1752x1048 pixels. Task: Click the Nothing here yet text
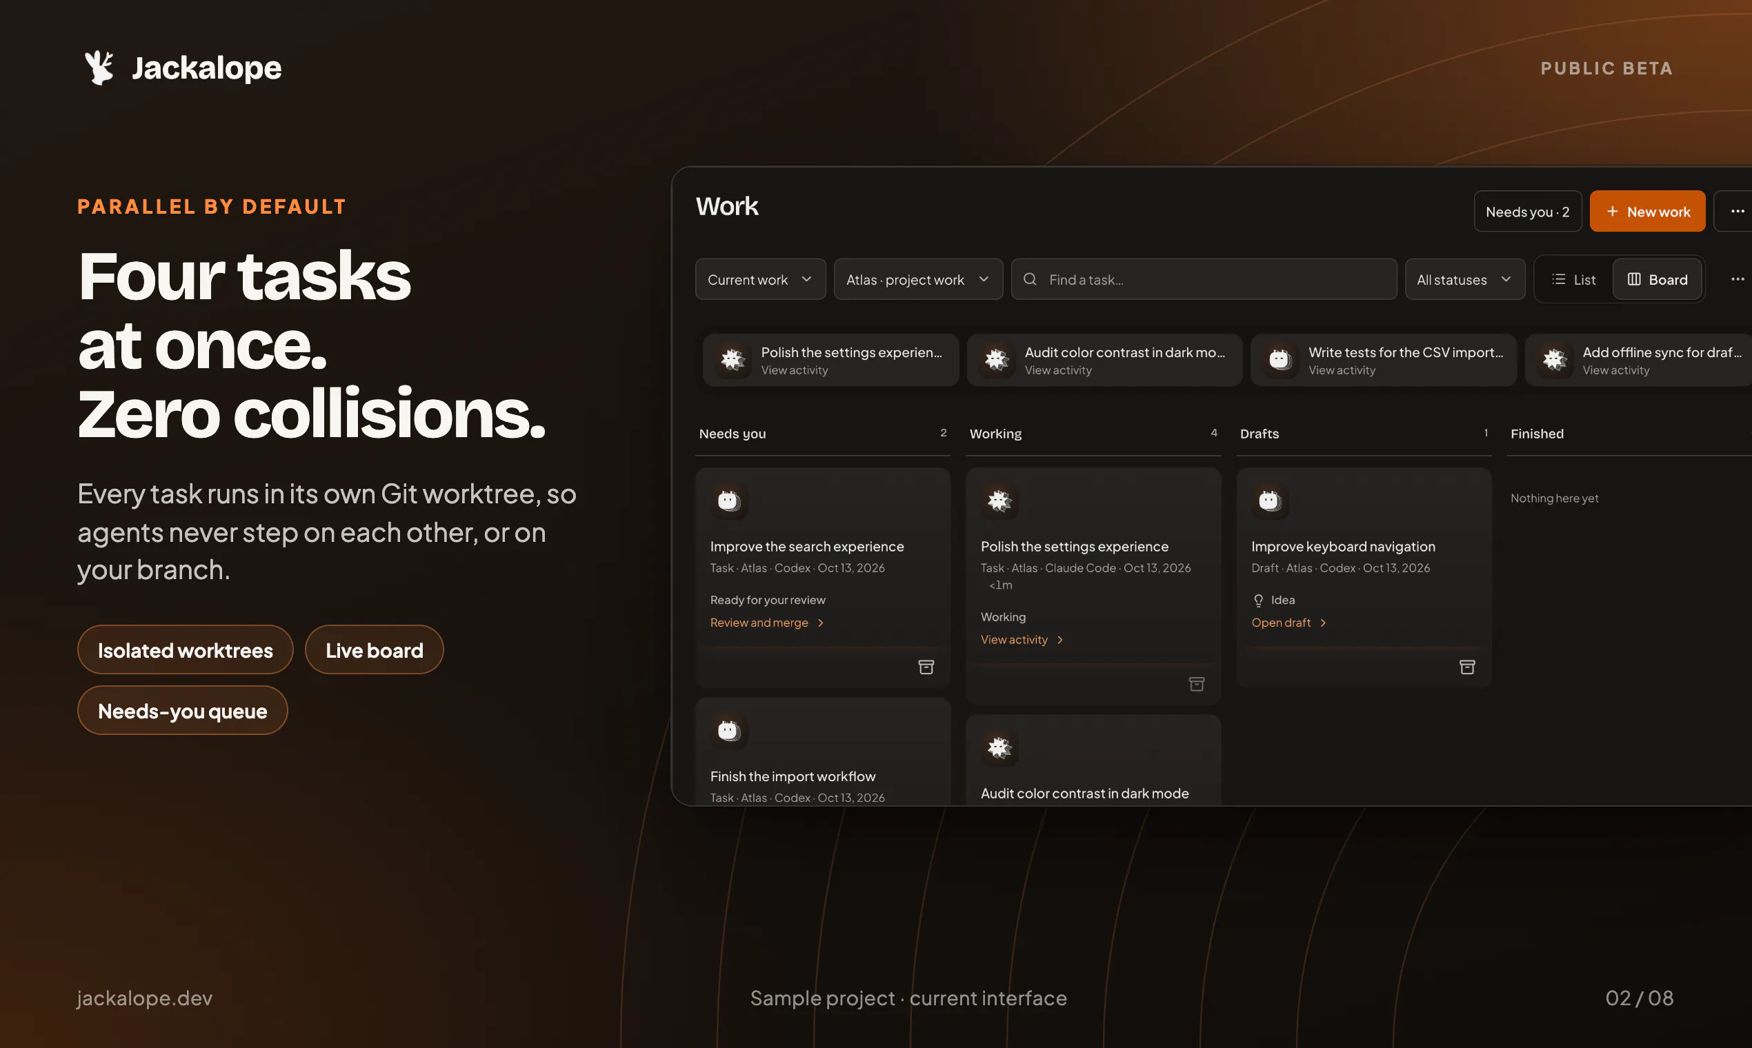coord(1554,498)
